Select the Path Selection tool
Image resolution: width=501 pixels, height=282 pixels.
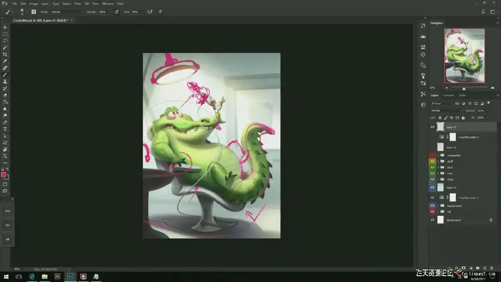pos(5,136)
